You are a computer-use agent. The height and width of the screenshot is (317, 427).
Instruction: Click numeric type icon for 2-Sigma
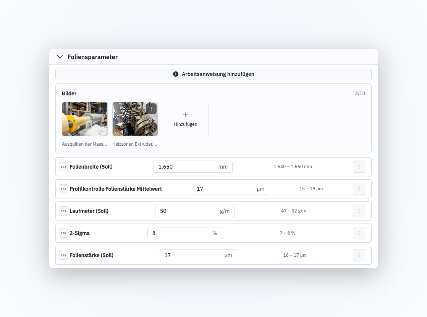(x=63, y=233)
